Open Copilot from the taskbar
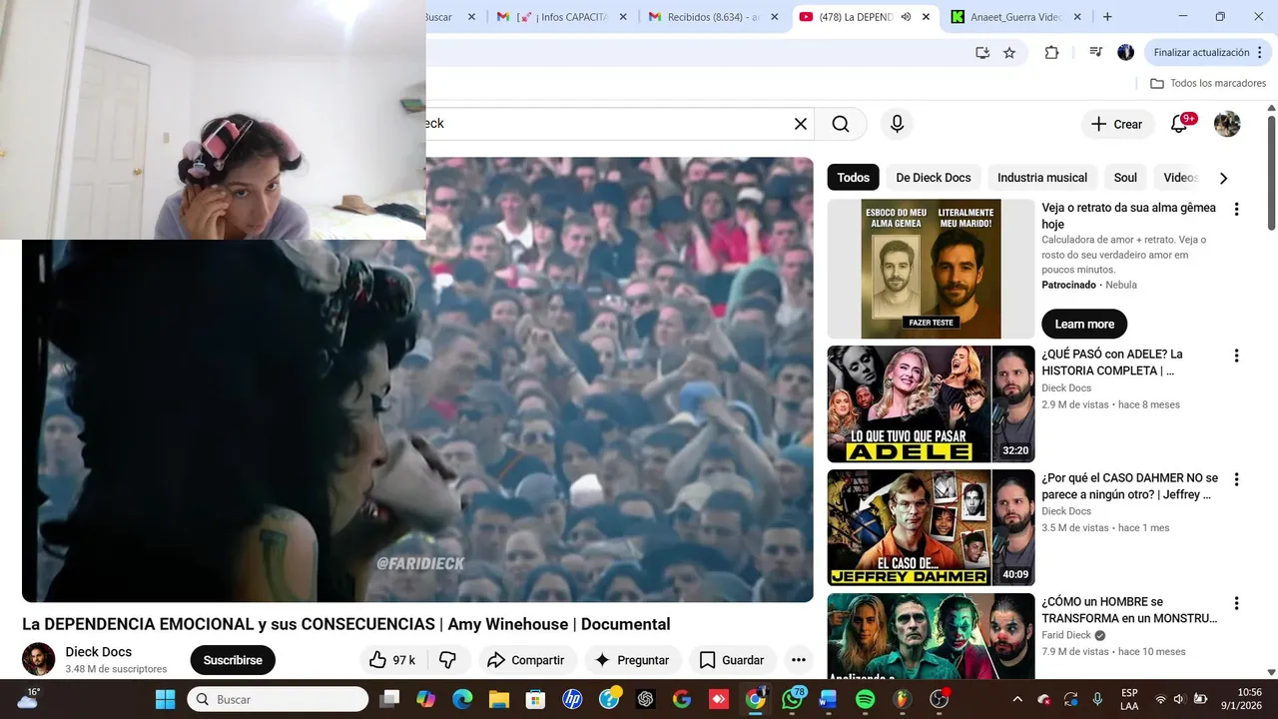Screen dimensions: 1278x719 click(425, 699)
